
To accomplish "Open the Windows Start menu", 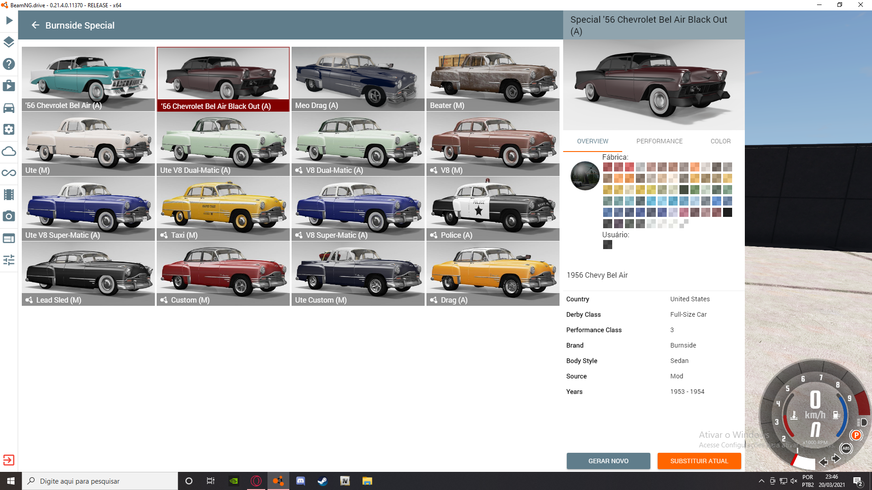I will pos(11,481).
